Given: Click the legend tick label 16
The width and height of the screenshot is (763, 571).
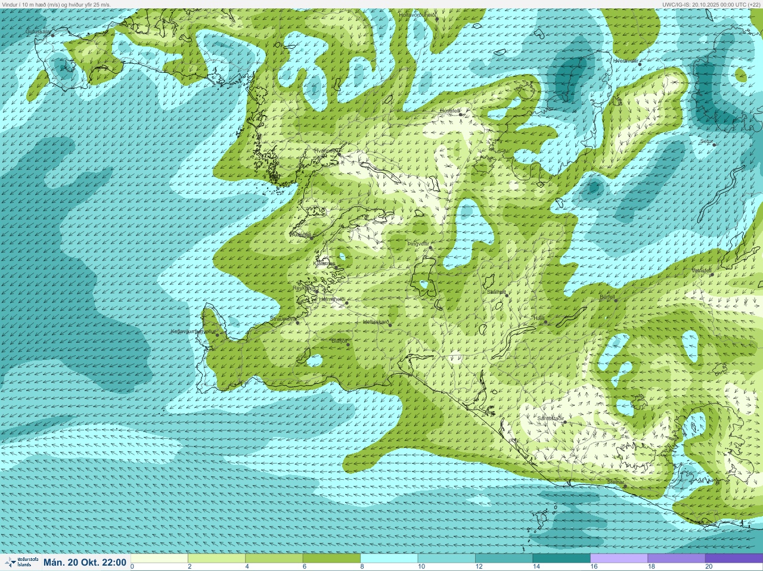Looking at the screenshot, I should (x=594, y=566).
